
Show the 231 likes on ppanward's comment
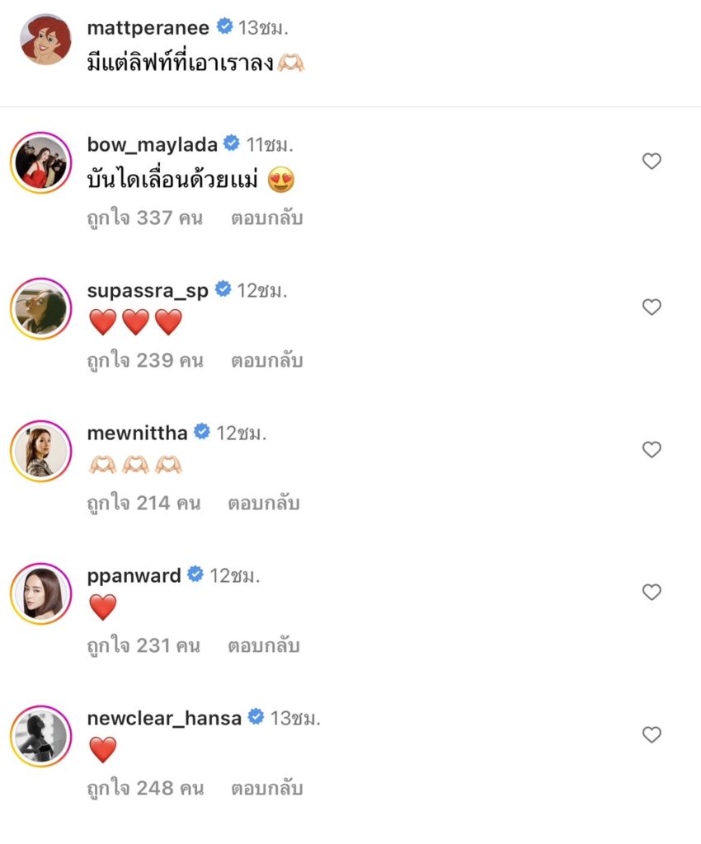(x=143, y=646)
